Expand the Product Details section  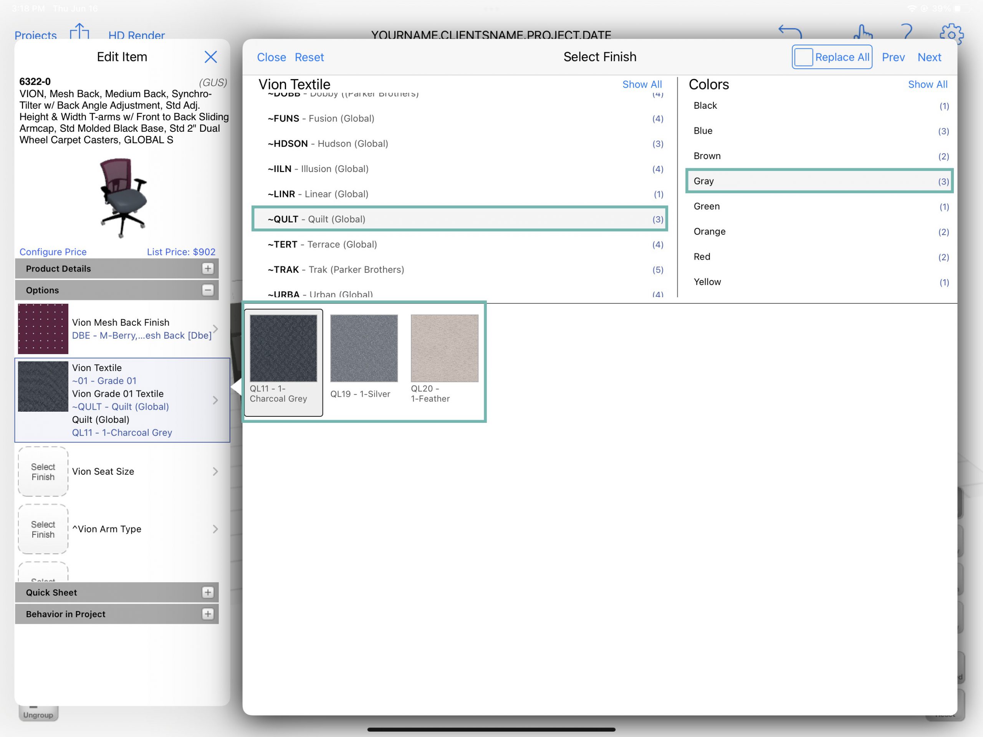point(207,268)
